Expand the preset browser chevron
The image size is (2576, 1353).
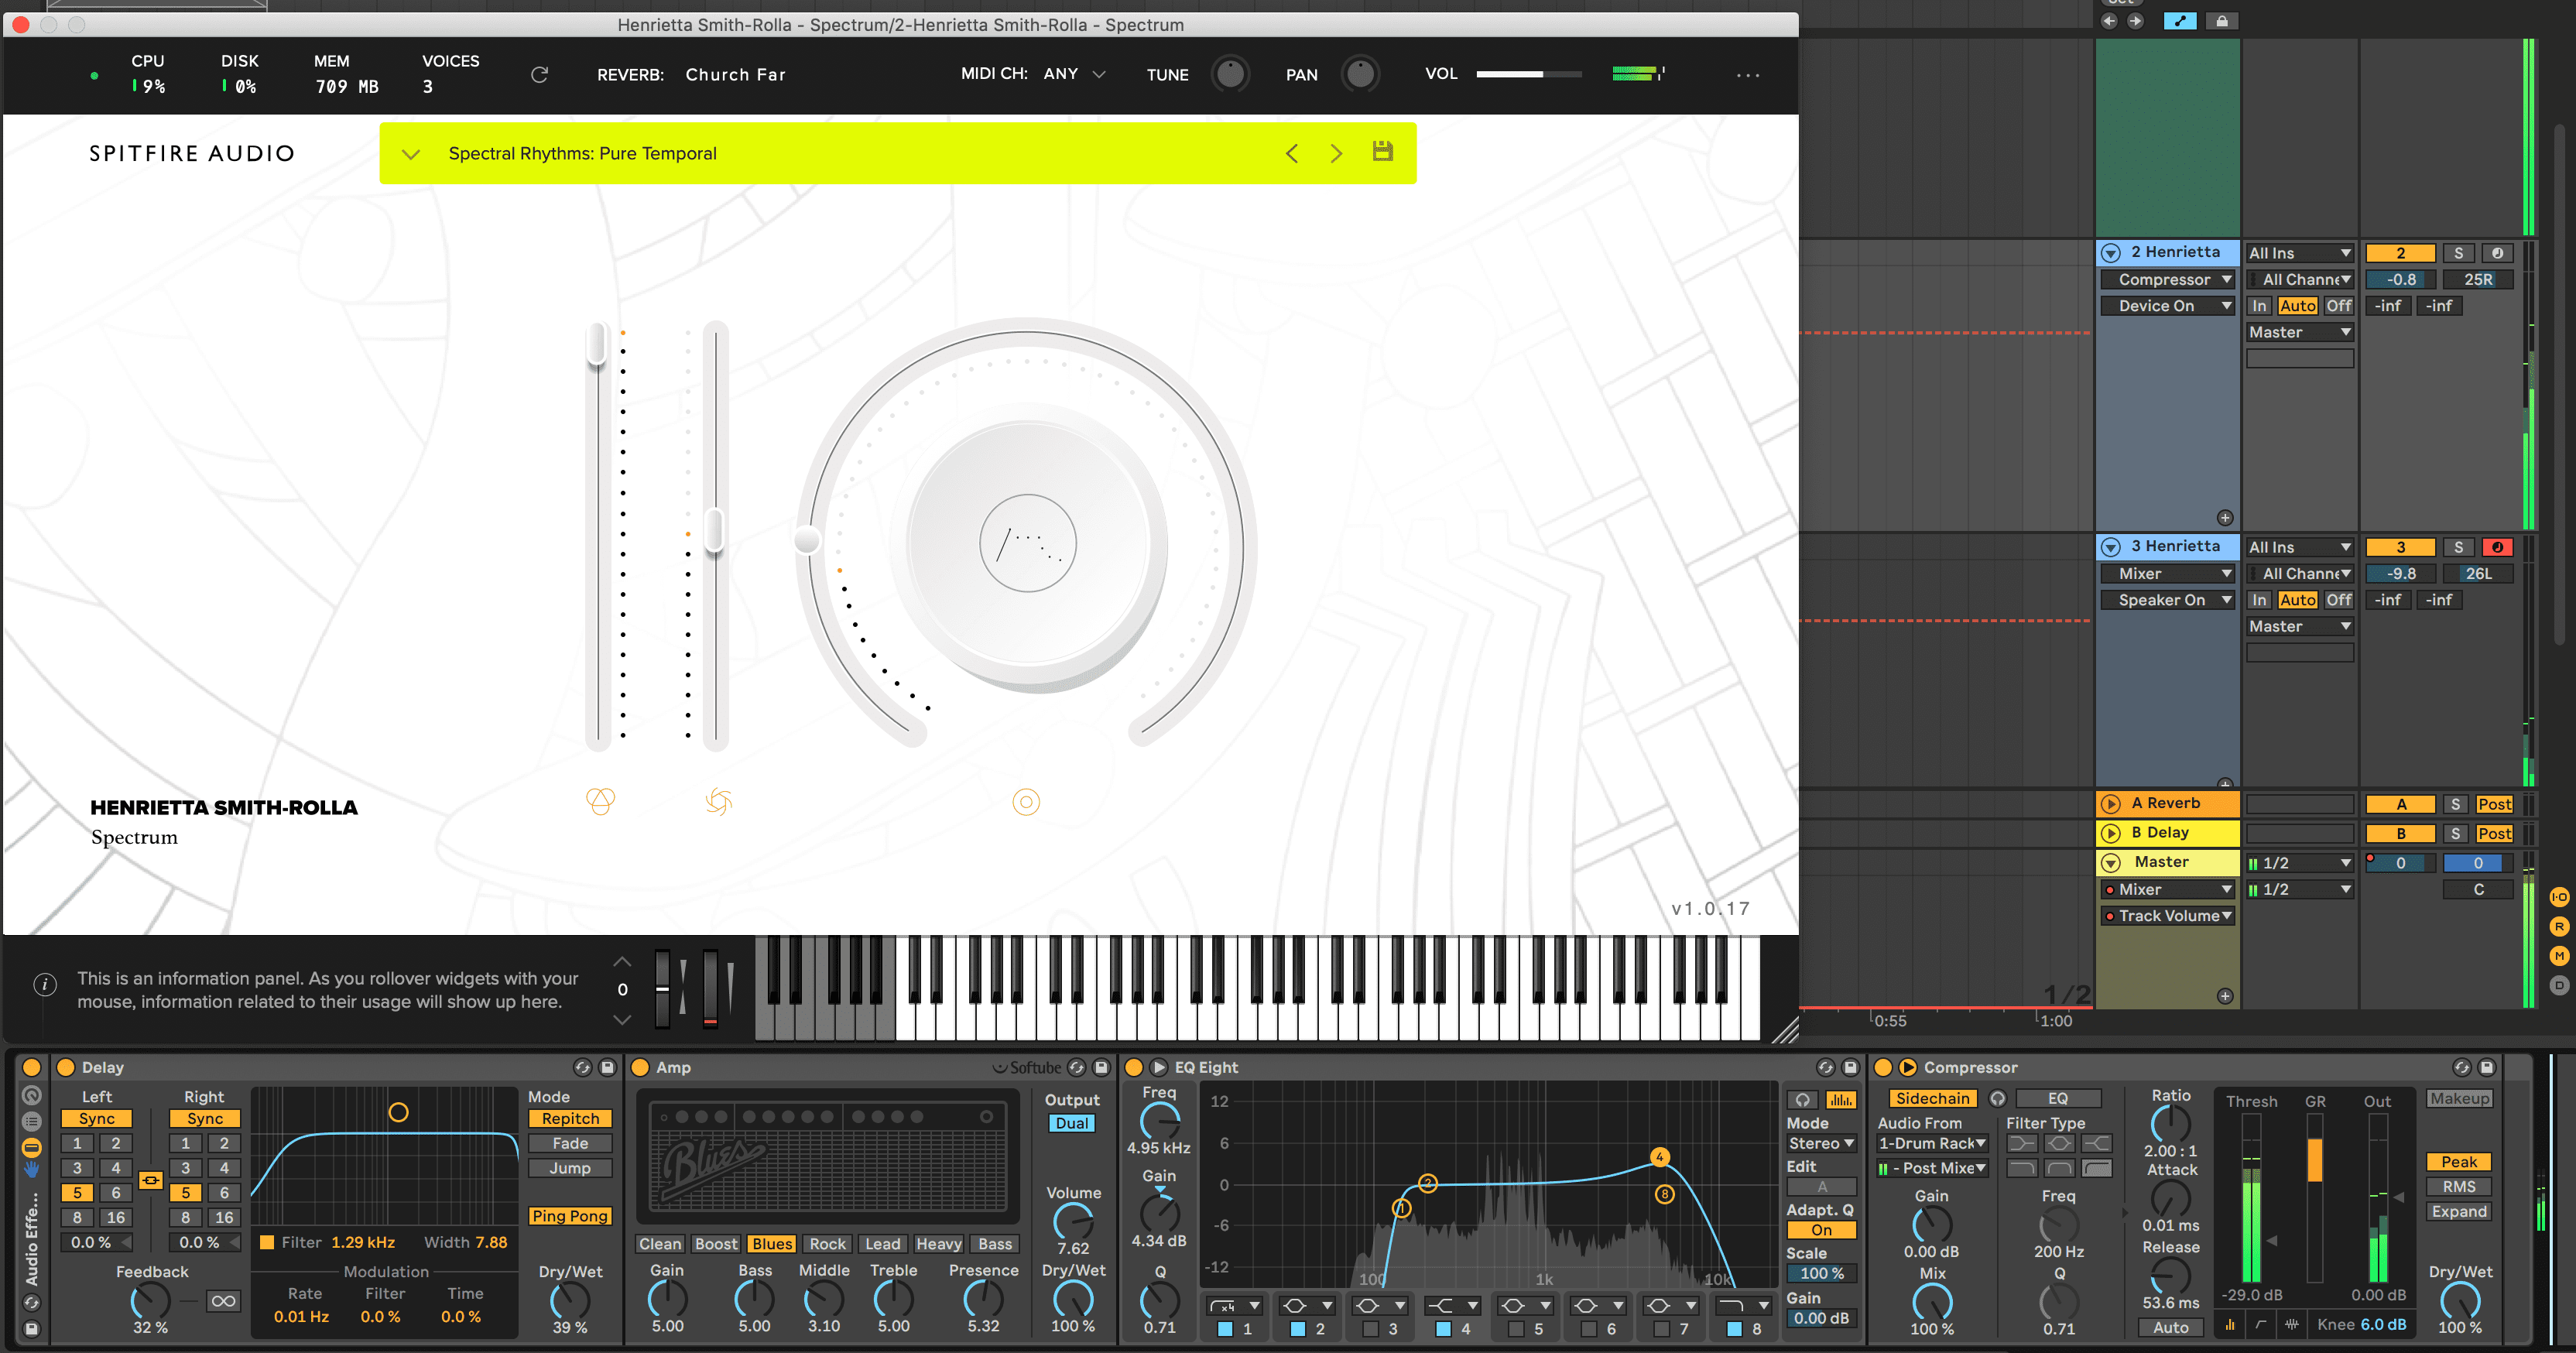pyautogui.click(x=410, y=154)
